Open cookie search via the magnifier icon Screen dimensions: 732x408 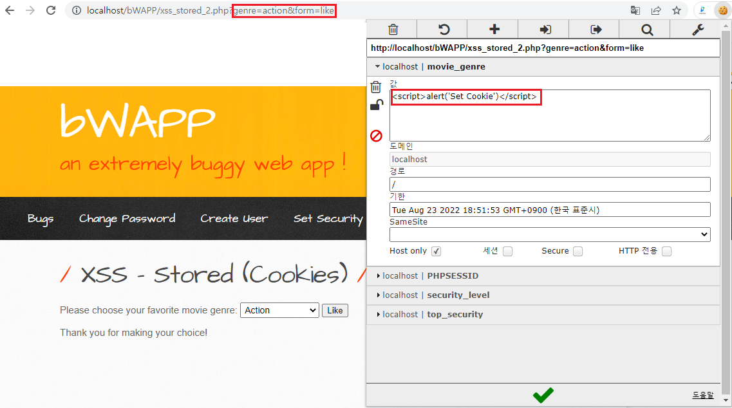point(647,30)
